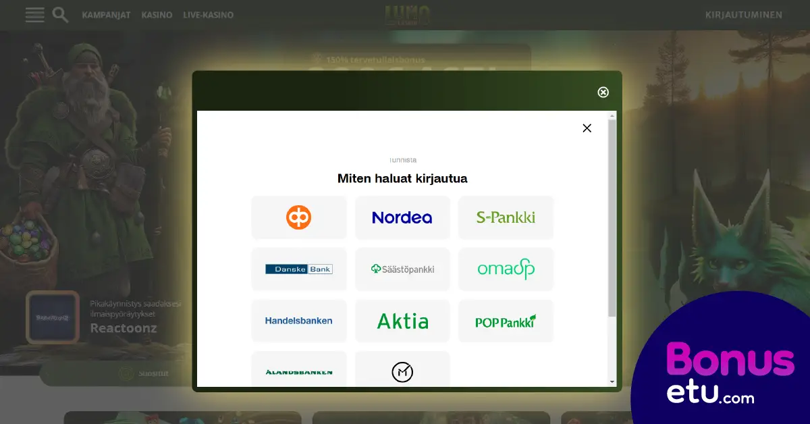
Task: Click the dialog scrollbar down arrow
Action: tap(612, 382)
